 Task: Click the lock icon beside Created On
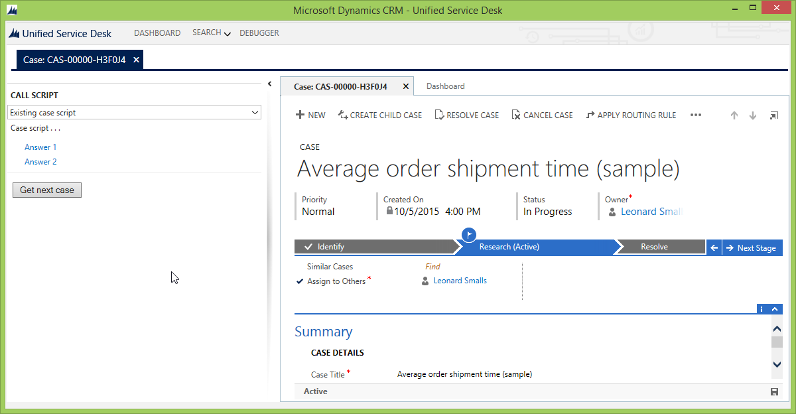[x=389, y=211]
